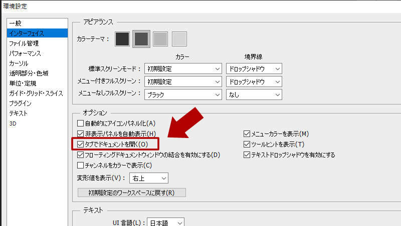Uncheck メニューカラーを表示 option
Viewport: 401px width, 226px height.
point(247,134)
